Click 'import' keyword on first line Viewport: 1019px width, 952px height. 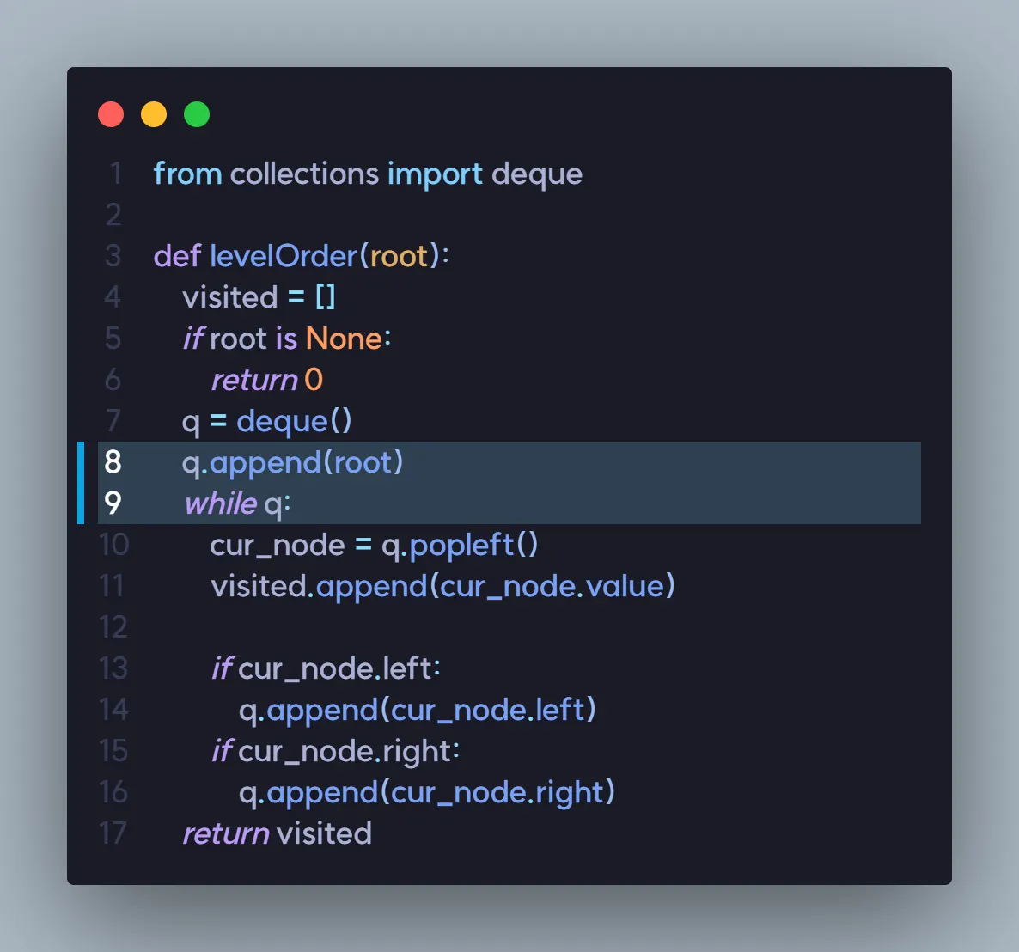coord(435,174)
